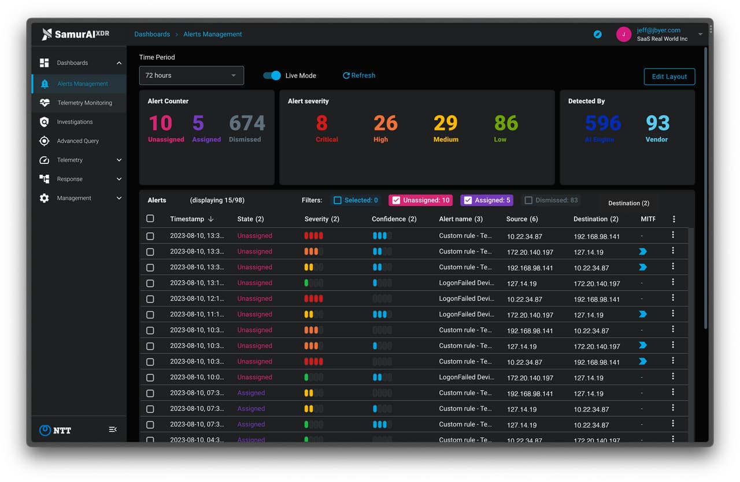Open the Edit Layout button
This screenshot has width=740, height=482.
pos(669,76)
